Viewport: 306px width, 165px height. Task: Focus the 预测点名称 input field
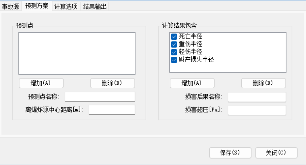pos(100,97)
